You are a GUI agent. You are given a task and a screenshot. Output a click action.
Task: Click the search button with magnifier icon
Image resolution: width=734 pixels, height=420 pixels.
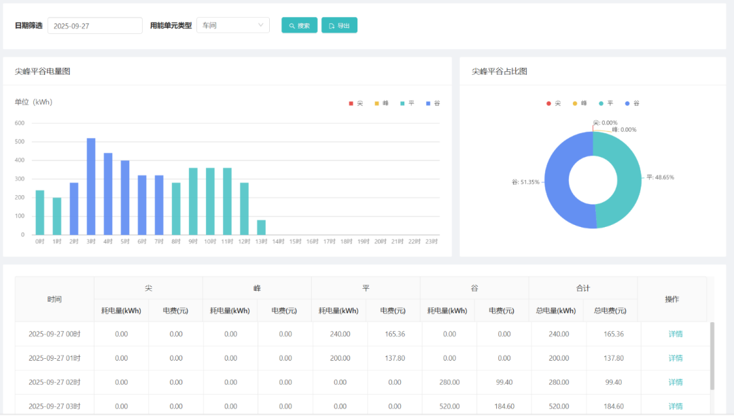pos(299,26)
